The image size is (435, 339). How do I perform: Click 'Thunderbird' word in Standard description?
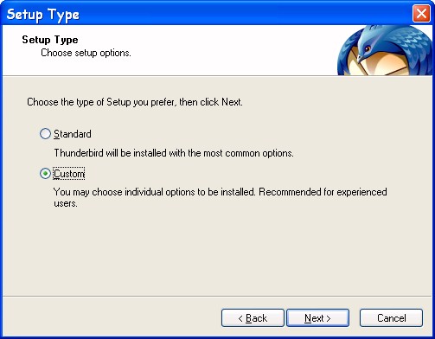[x=79, y=153]
